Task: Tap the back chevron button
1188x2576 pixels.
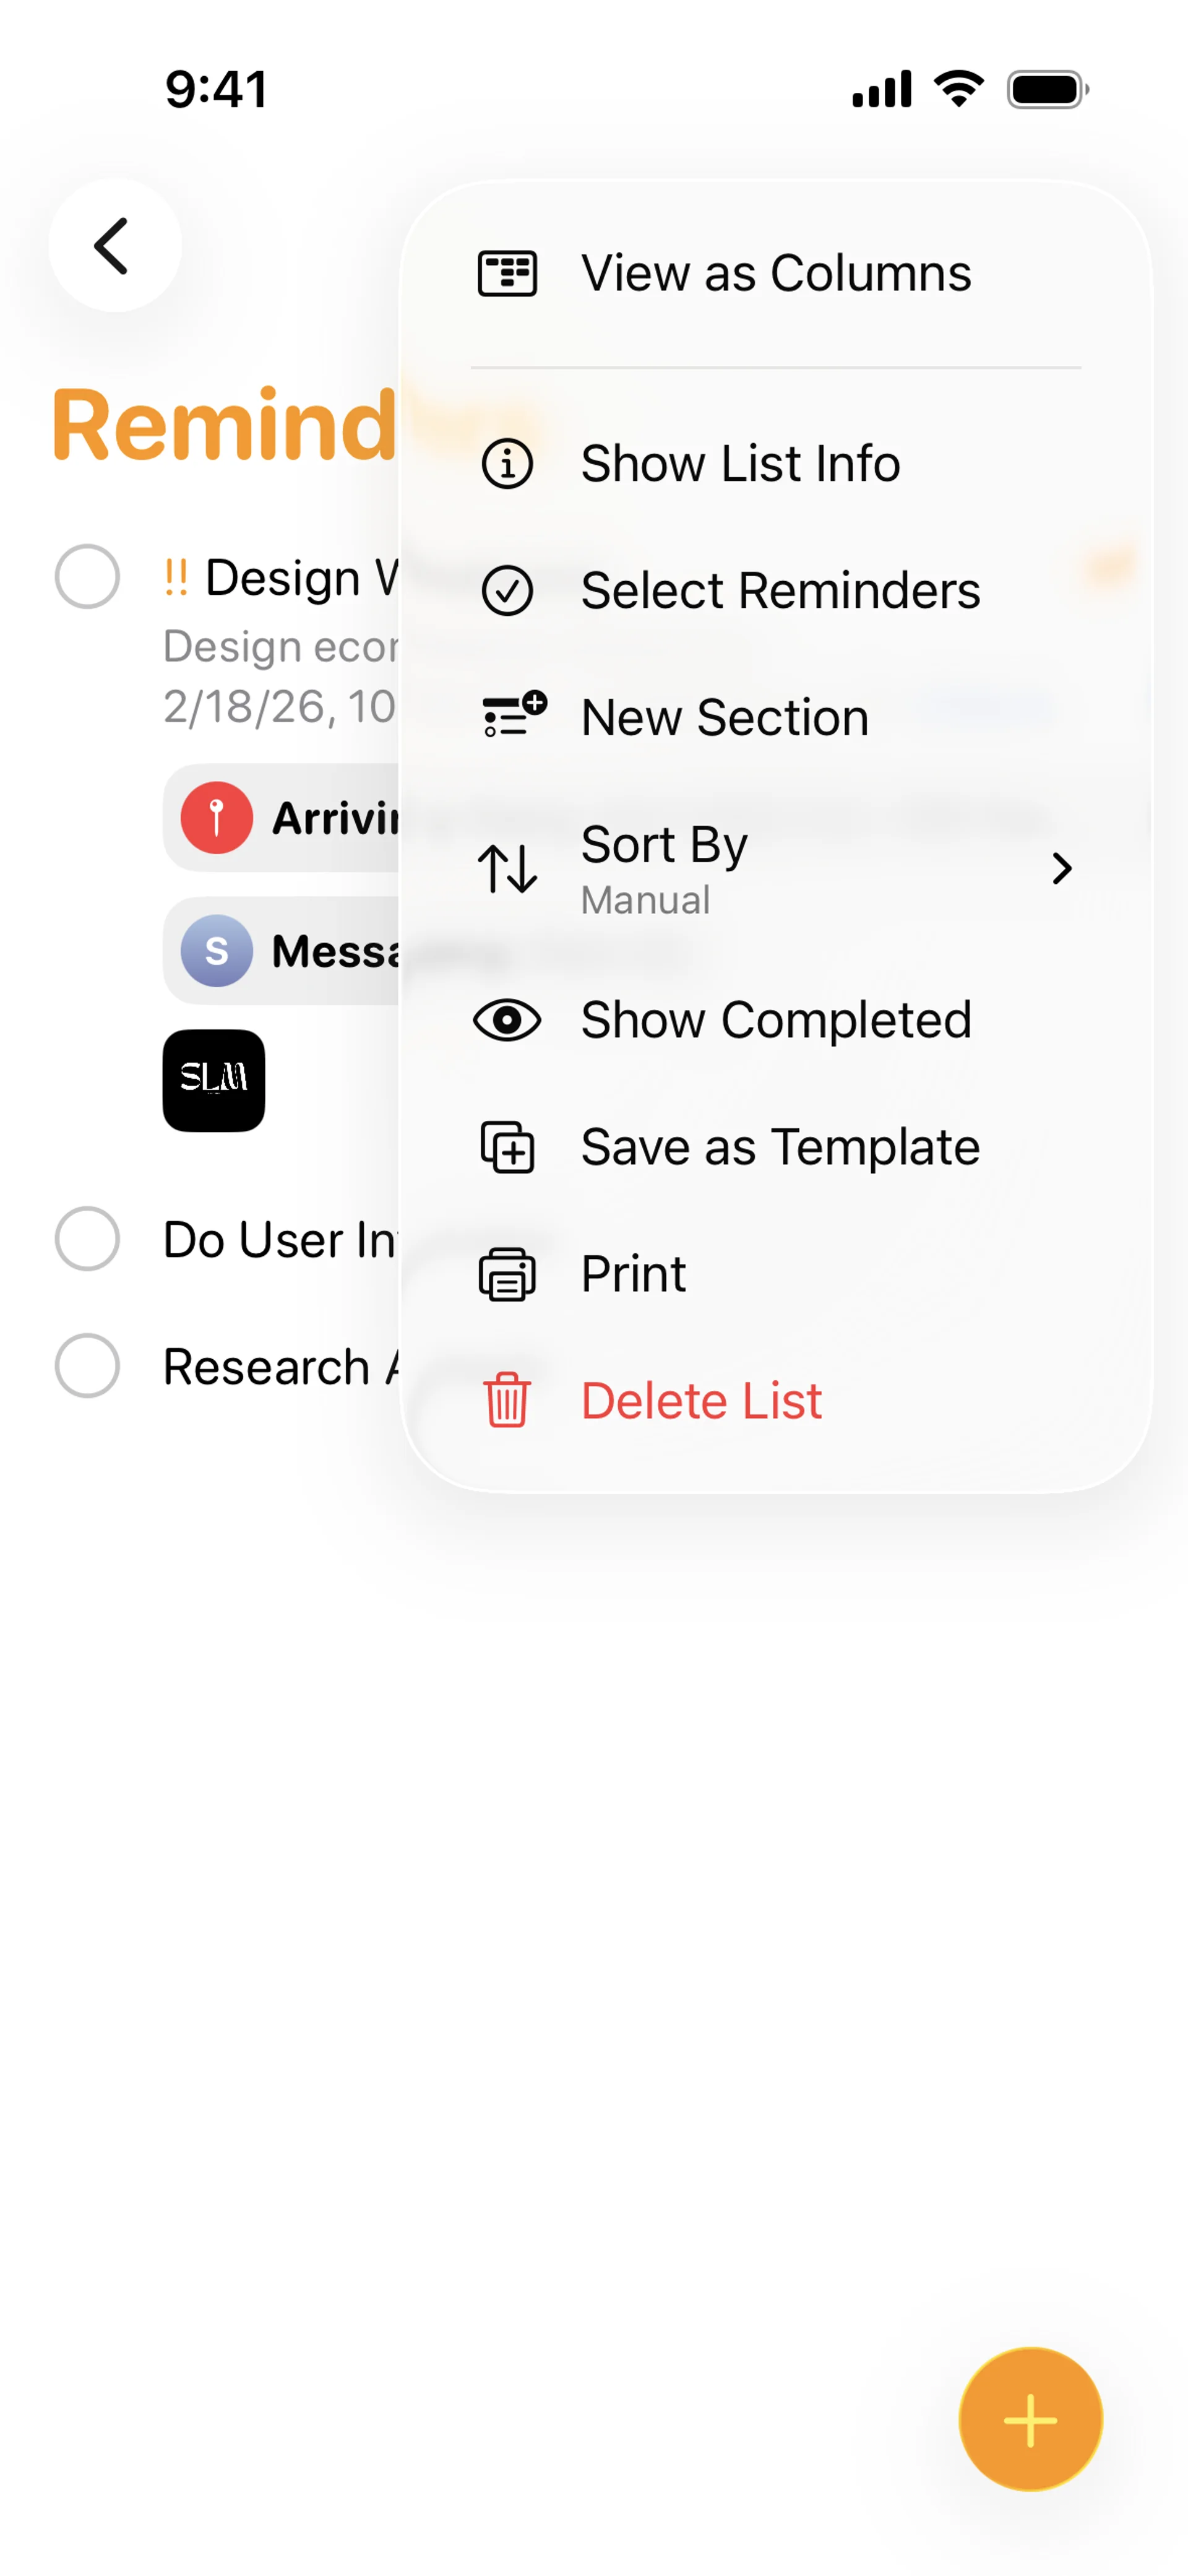Action: (x=114, y=246)
